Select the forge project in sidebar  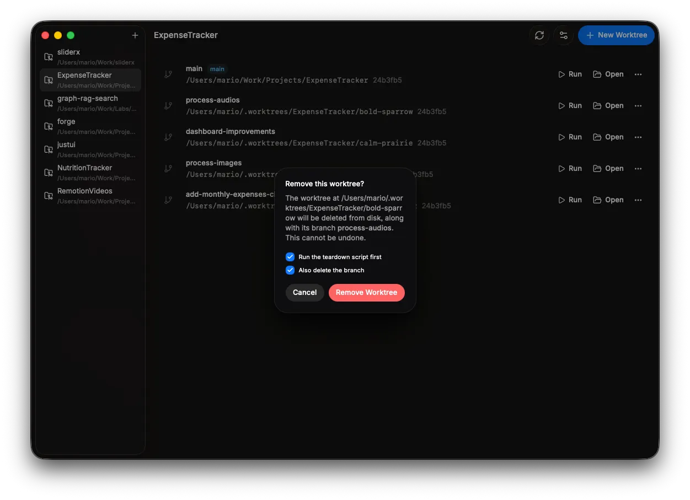coord(90,126)
